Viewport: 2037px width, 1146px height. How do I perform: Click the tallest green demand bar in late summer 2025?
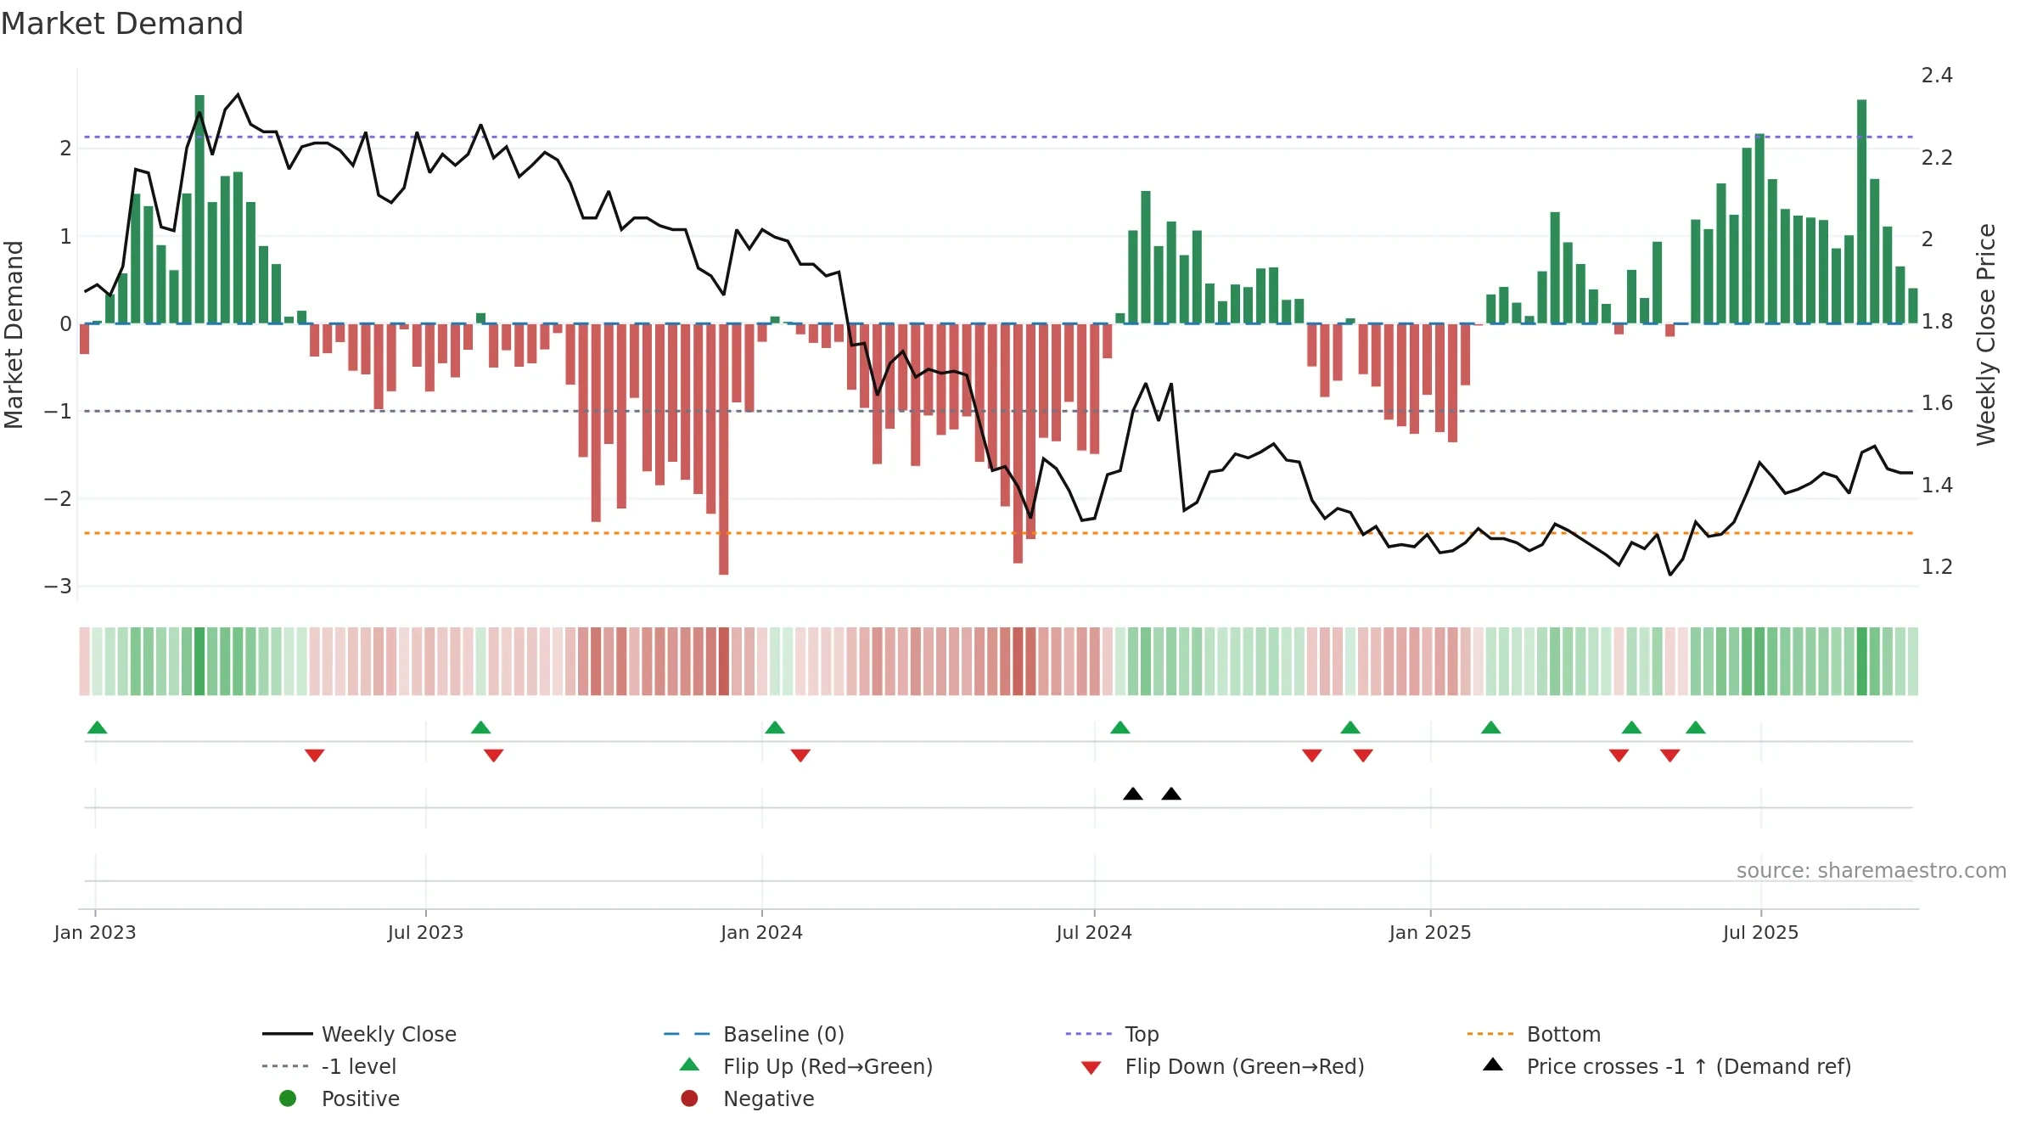1861,211
